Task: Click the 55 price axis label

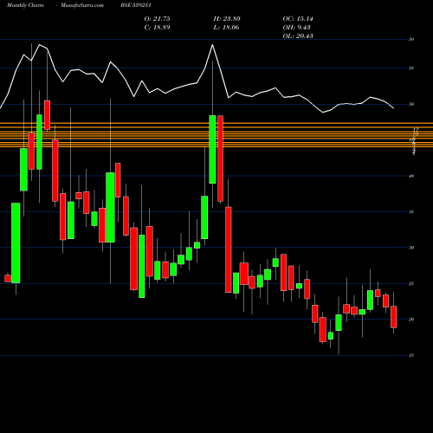Action: [411, 68]
